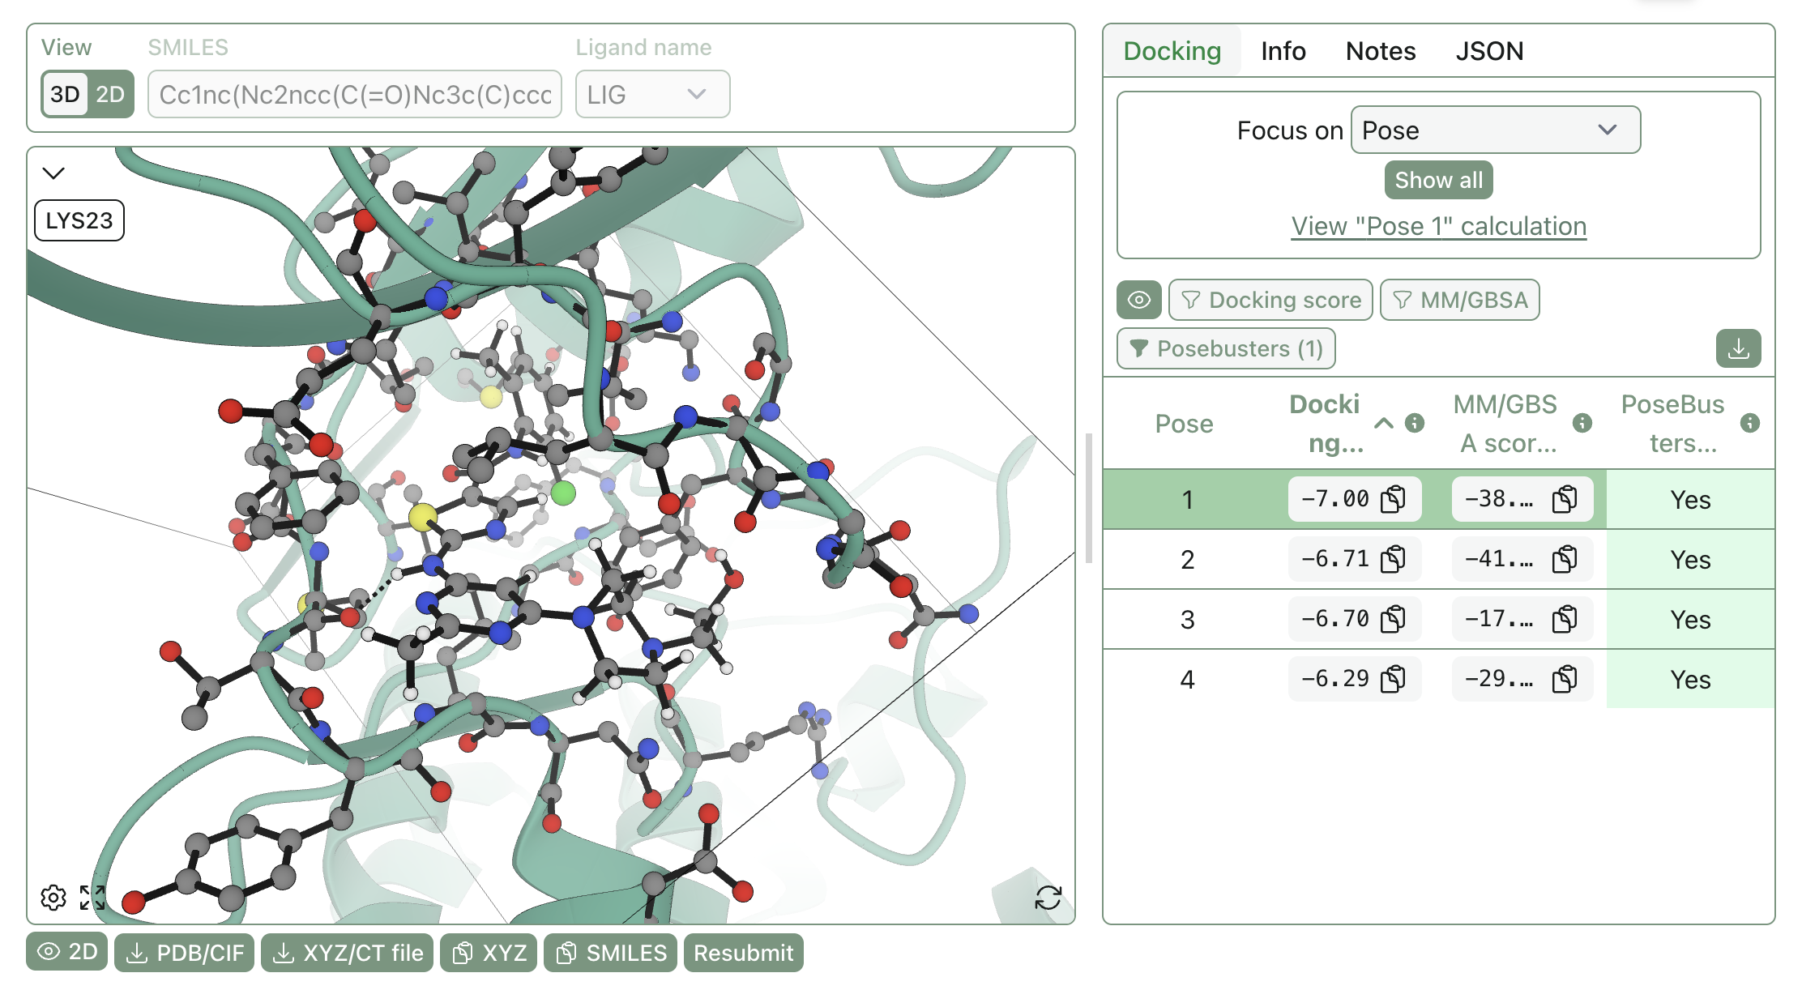
Task: Copy XYZ coordinates
Action: [x=489, y=953]
